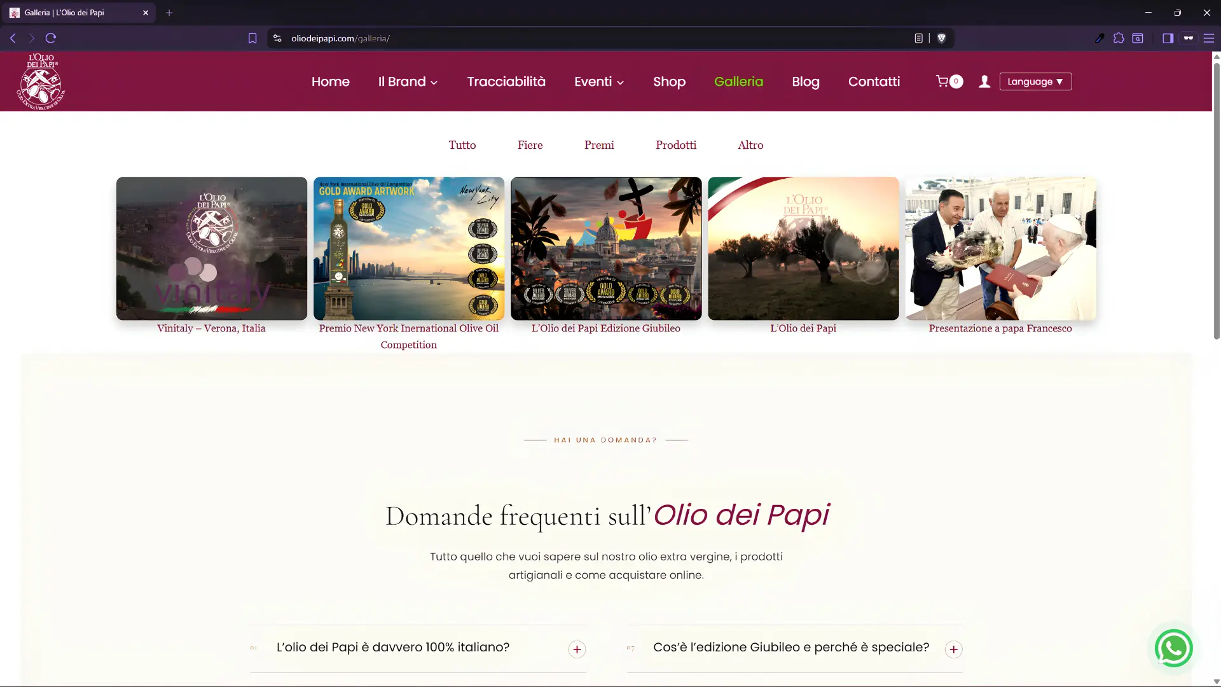The width and height of the screenshot is (1221, 687).
Task: Open Papa Francesco presentation photo
Action: pyautogui.click(x=1000, y=248)
